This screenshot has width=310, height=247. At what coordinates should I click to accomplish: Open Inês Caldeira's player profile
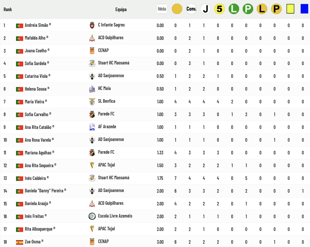[x=35, y=178]
